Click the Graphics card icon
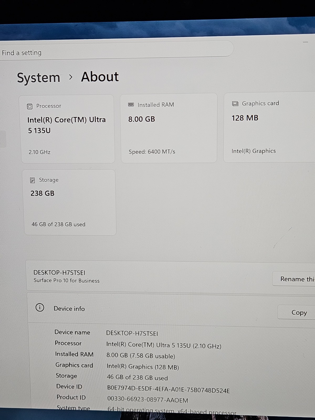This screenshot has width=315, height=420. [235, 104]
